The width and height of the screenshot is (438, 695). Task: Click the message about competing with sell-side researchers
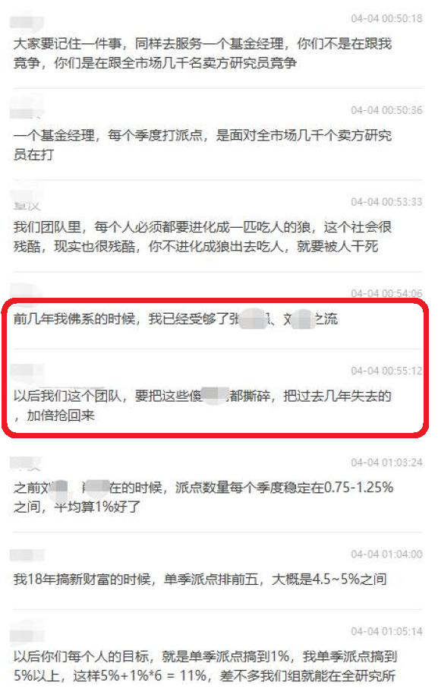[x=203, y=53]
